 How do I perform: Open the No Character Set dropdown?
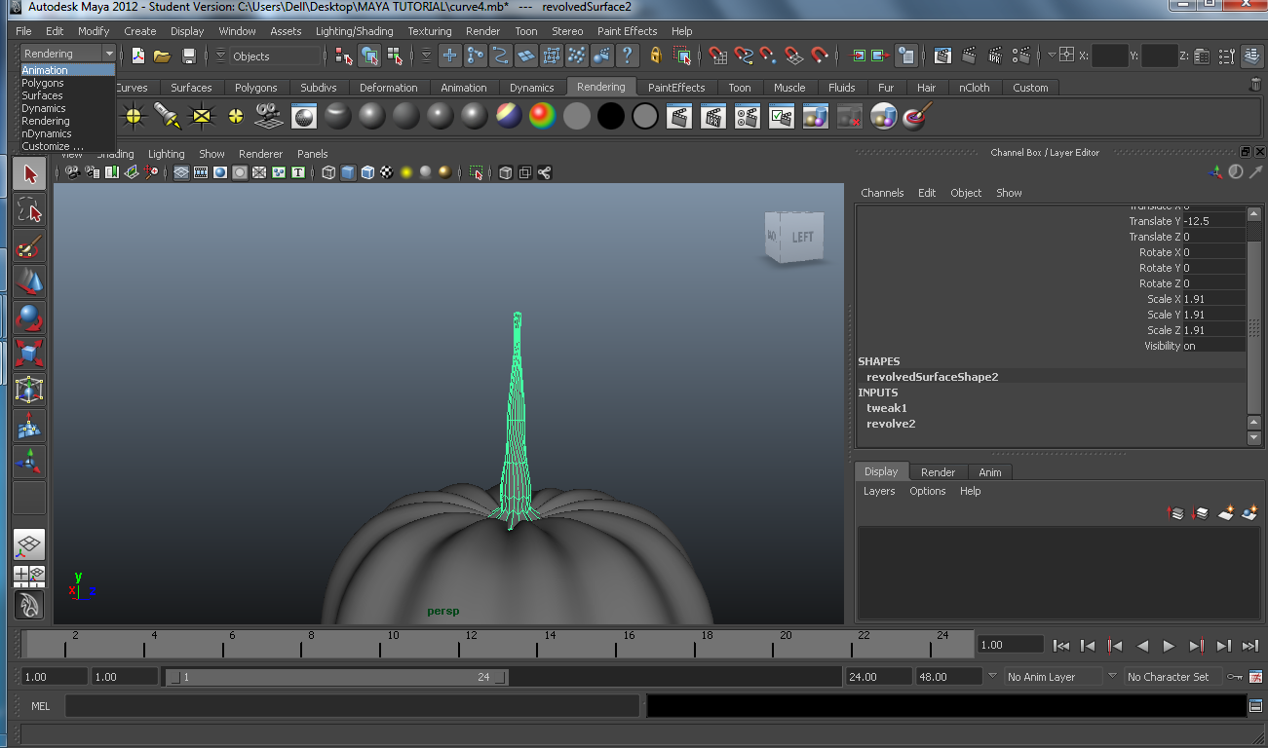[x=1172, y=677]
